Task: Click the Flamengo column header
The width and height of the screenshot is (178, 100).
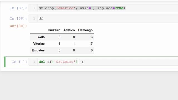Action: [85, 30]
